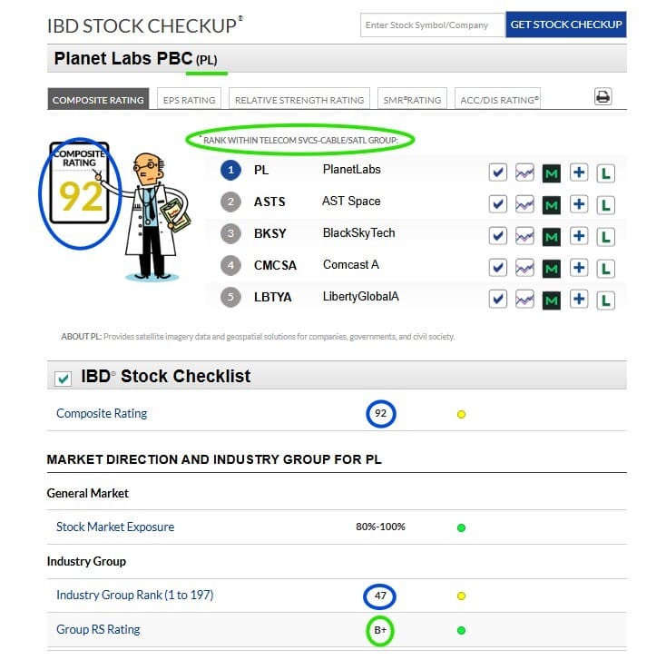Open the Composite Rating checklist link
This screenshot has width=666, height=660.
click(x=102, y=413)
